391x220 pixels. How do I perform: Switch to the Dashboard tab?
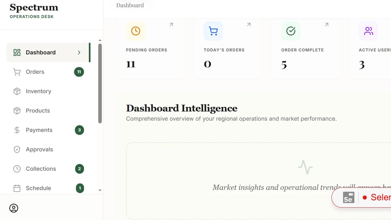[x=130, y=5]
